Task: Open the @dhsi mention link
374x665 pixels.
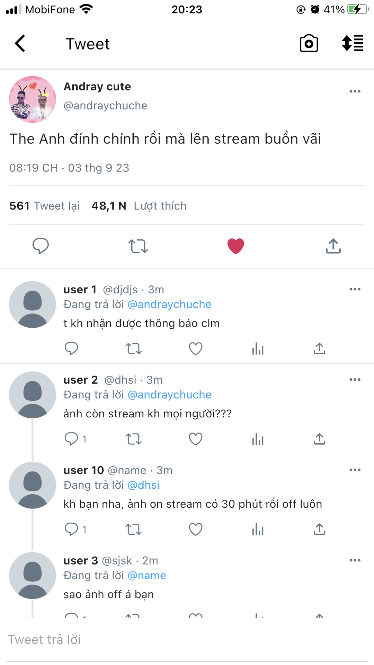Action: pyautogui.click(x=143, y=485)
